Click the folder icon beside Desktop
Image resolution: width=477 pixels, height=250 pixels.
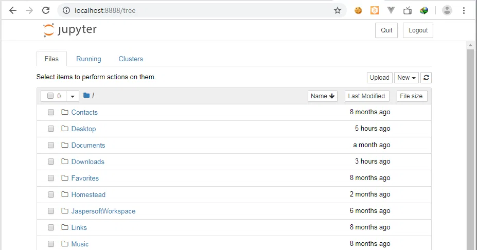coord(64,129)
